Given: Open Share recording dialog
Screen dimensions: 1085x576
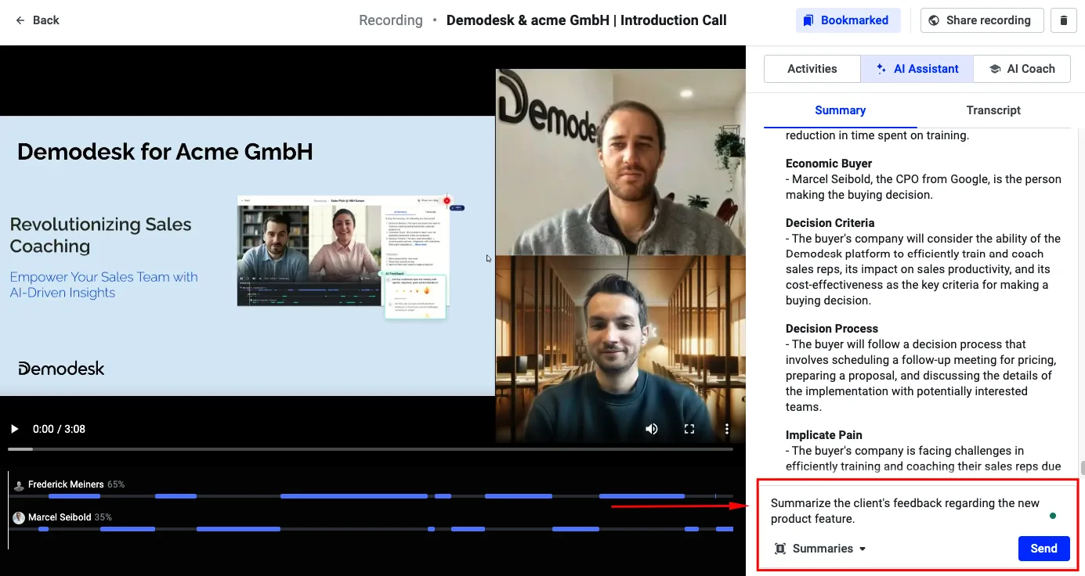Looking at the screenshot, I should [982, 20].
